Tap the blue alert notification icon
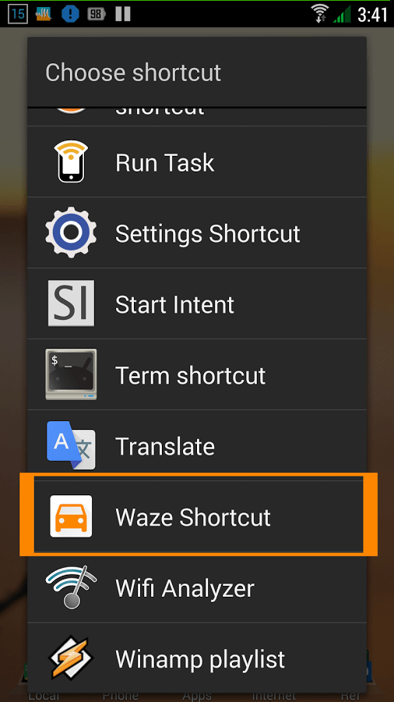Viewport: 394px width, 702px height. [70, 14]
